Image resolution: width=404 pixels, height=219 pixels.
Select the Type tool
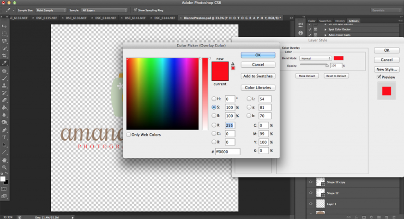point(4,137)
